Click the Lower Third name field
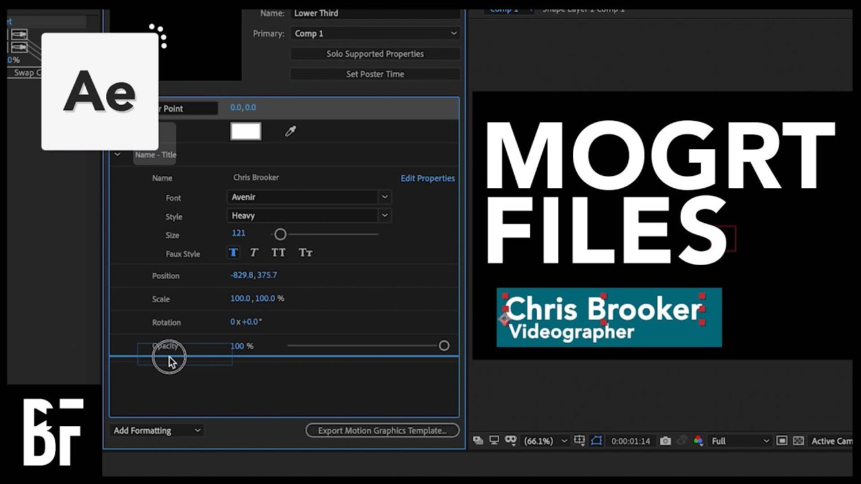 [x=375, y=13]
